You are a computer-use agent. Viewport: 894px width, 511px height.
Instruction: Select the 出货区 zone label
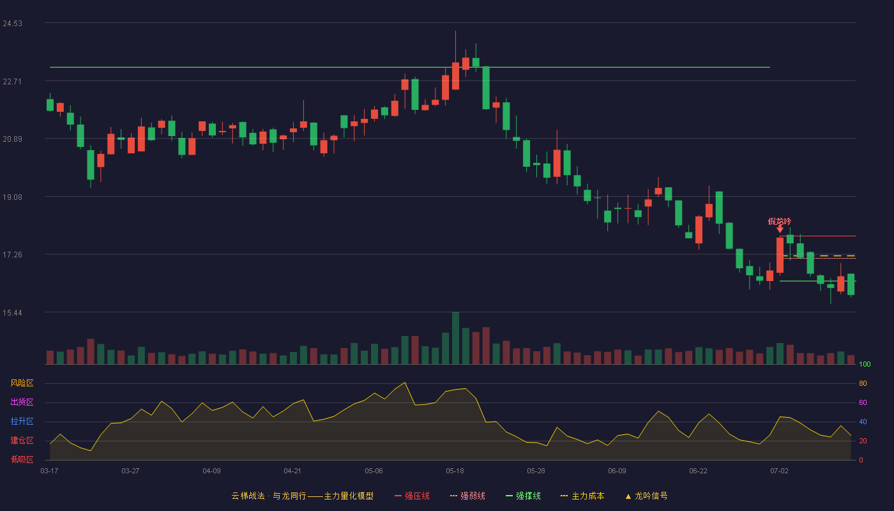pos(22,402)
